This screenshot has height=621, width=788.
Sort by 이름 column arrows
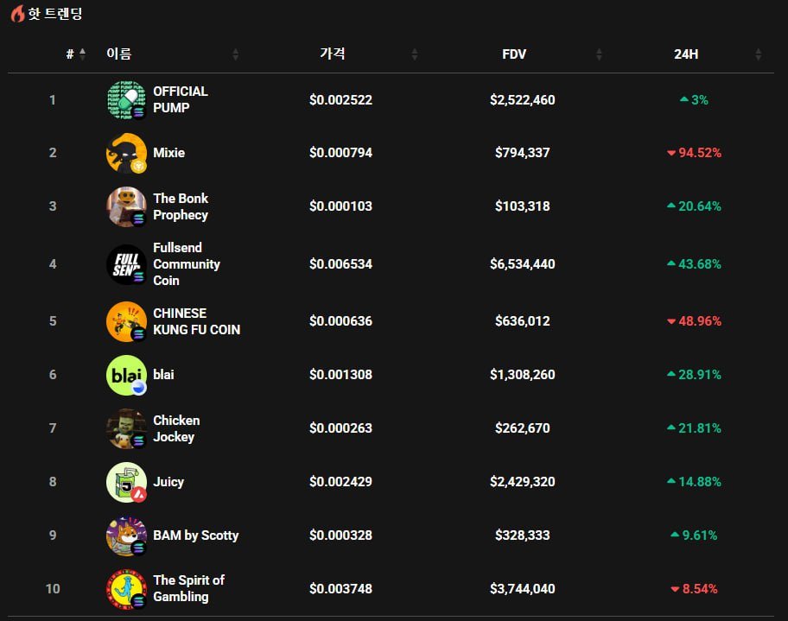point(235,54)
